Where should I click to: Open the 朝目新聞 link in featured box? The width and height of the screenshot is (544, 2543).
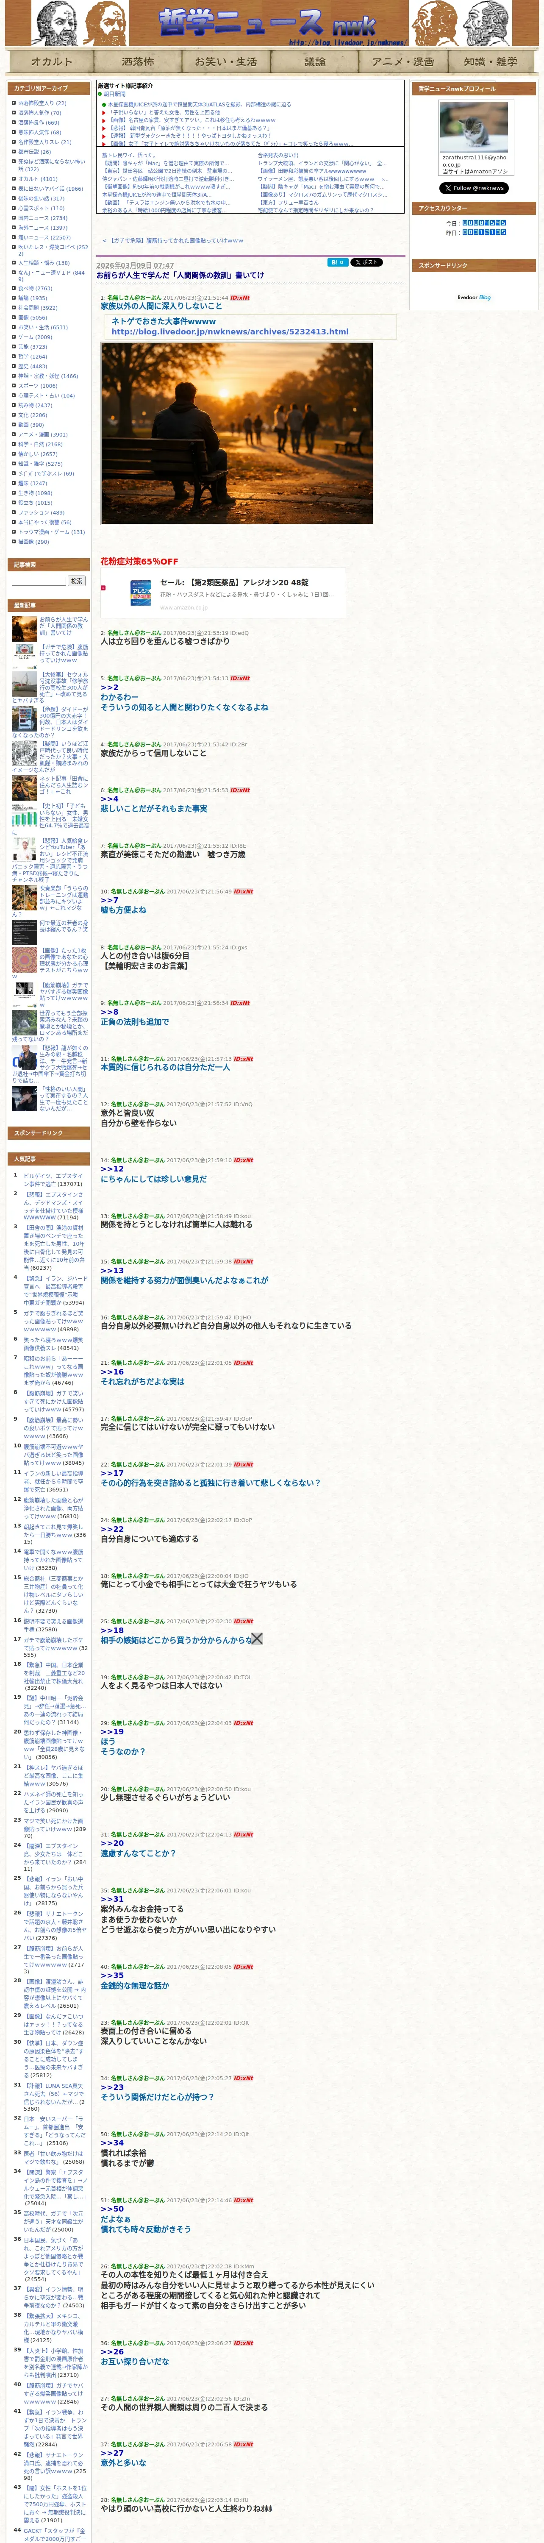pyautogui.click(x=114, y=94)
